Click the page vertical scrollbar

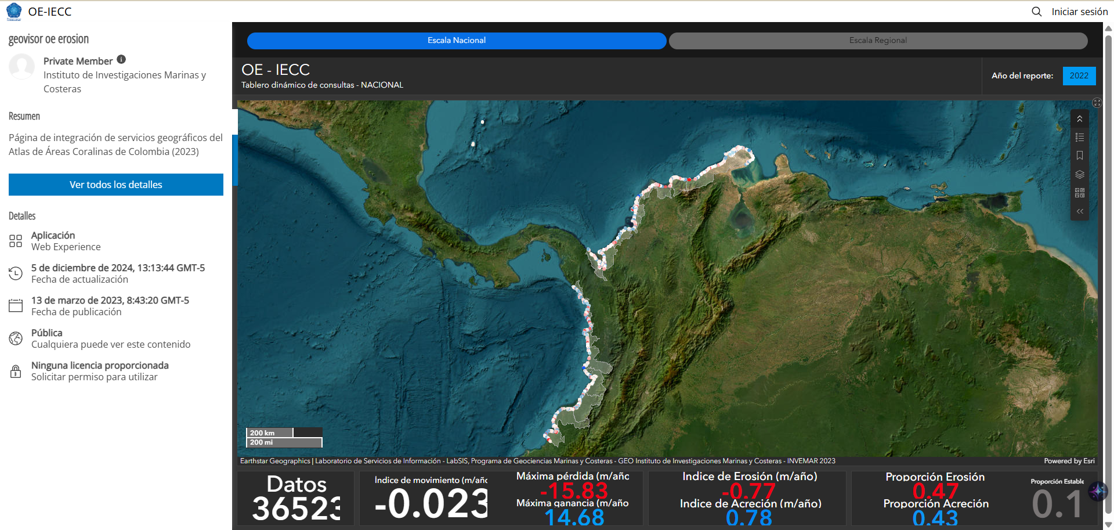(x=1108, y=273)
